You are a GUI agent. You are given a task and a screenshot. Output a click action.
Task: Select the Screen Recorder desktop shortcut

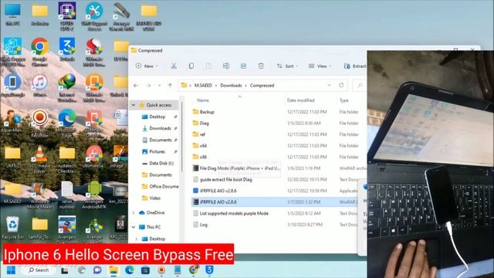click(39, 124)
